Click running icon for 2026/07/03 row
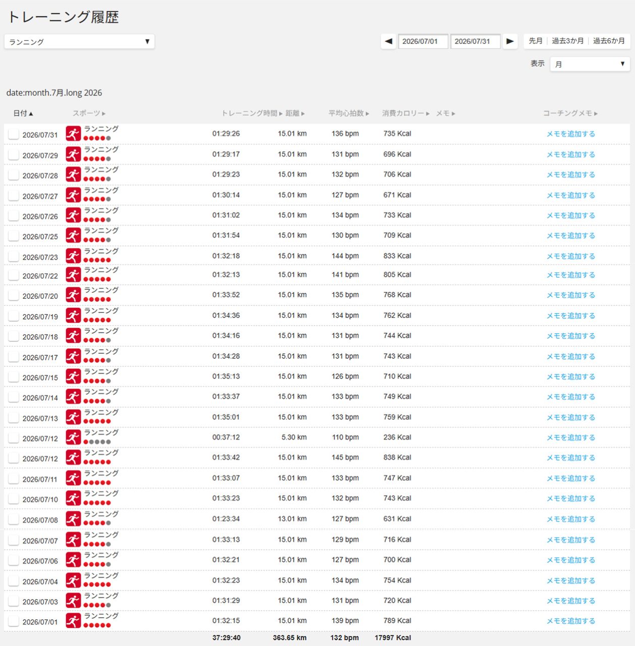 coord(74,601)
